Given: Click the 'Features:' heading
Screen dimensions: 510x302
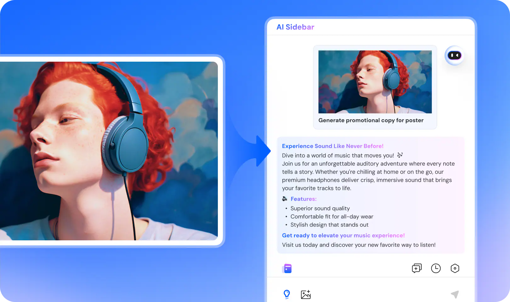Looking at the screenshot, I should pyautogui.click(x=303, y=199).
